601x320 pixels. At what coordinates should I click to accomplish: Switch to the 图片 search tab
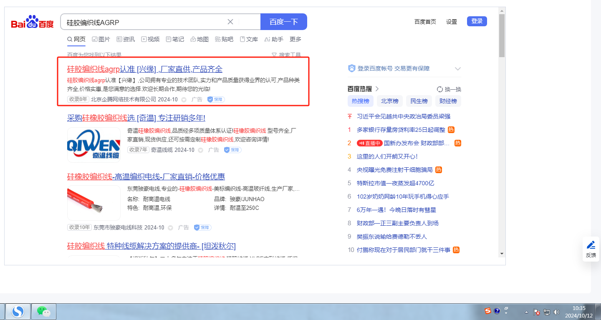tap(101, 39)
